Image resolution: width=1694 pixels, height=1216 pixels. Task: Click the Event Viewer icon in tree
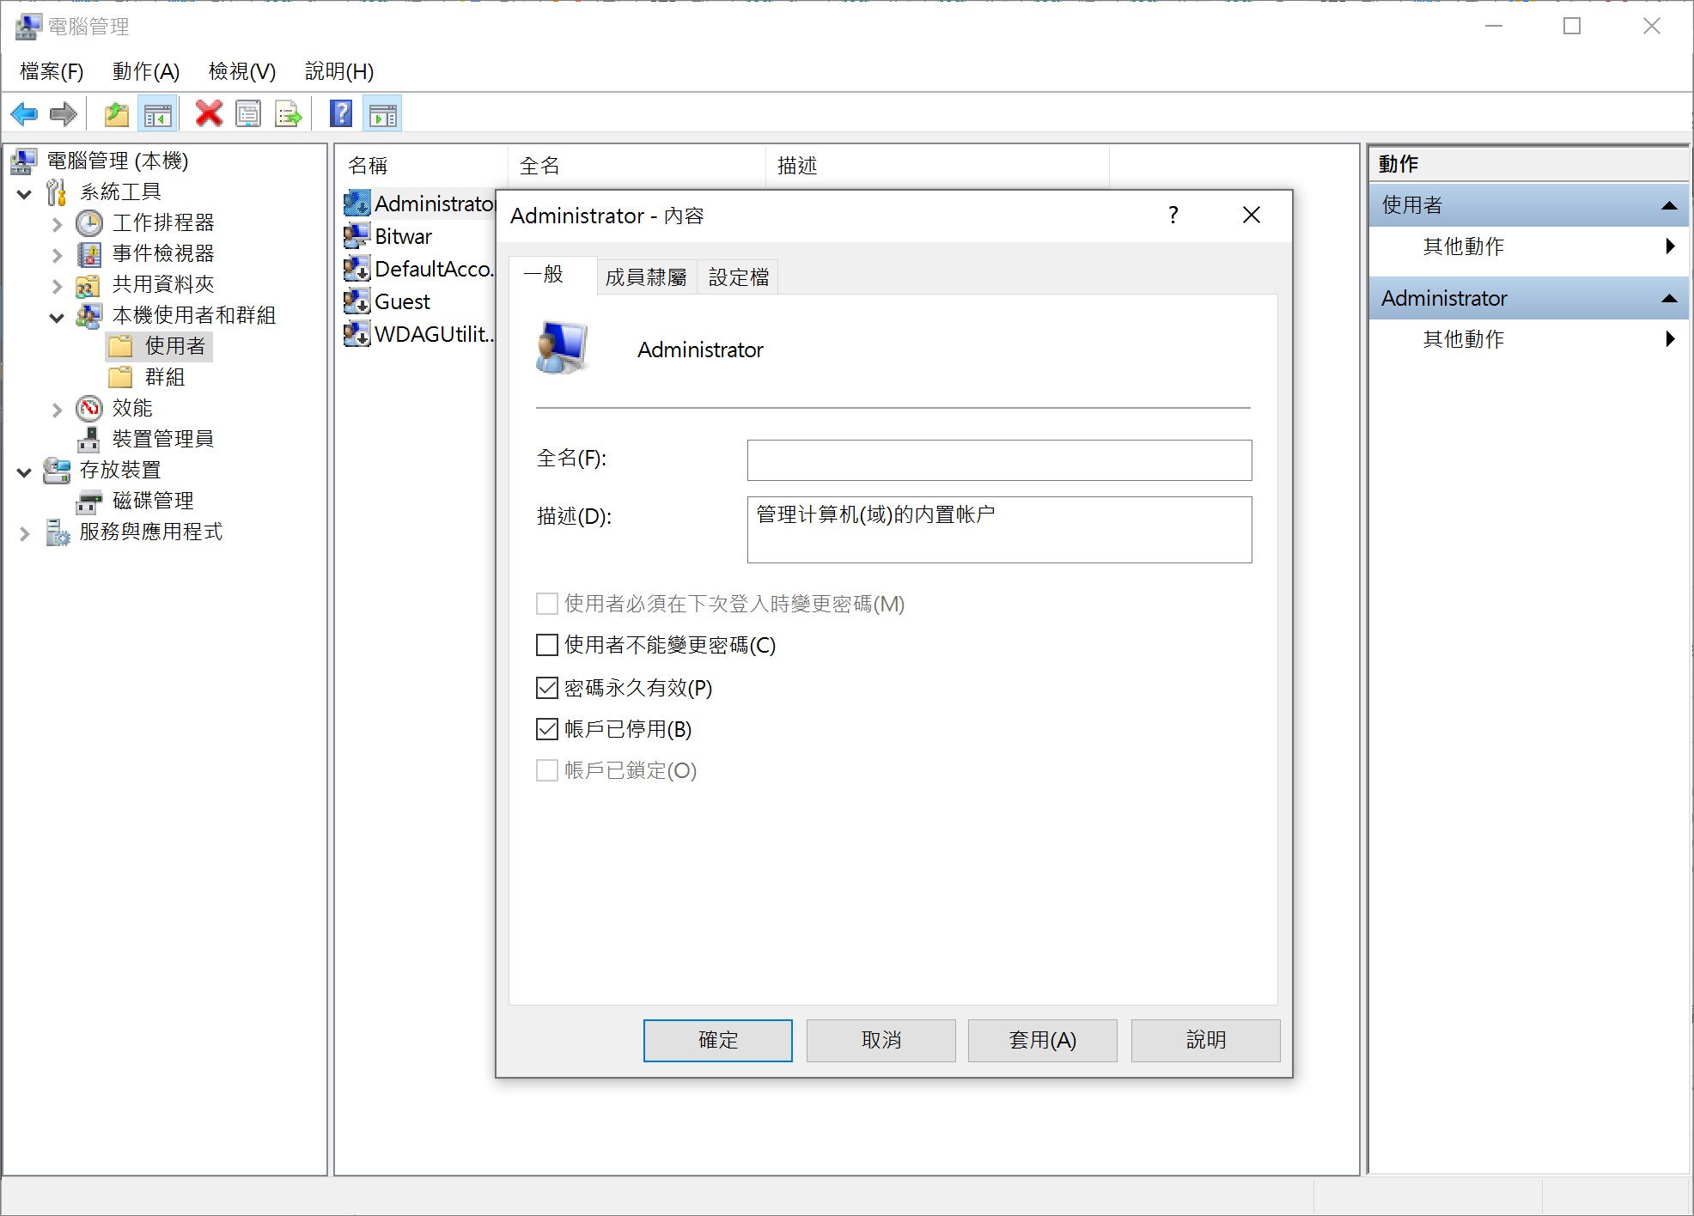(89, 254)
